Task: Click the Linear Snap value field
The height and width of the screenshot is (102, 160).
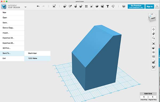Action: click(x=144, y=97)
